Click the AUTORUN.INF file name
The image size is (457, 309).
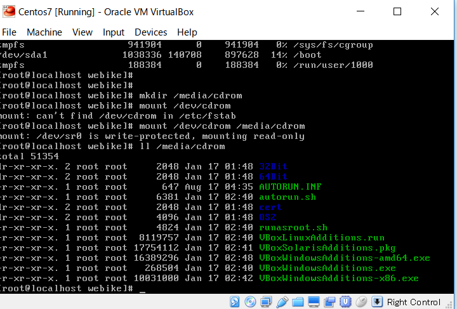pyautogui.click(x=290, y=187)
